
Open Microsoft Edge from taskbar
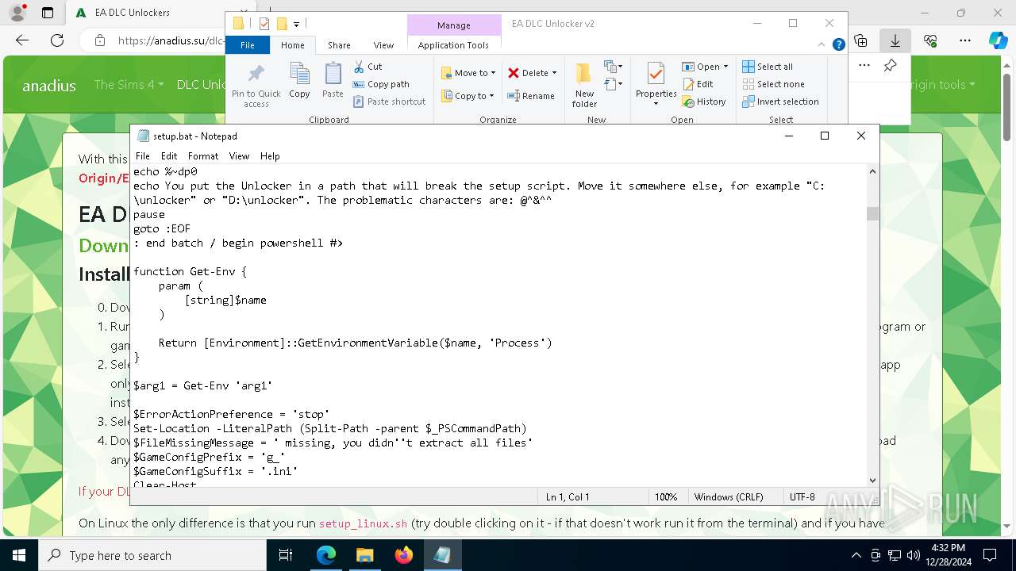[326, 555]
